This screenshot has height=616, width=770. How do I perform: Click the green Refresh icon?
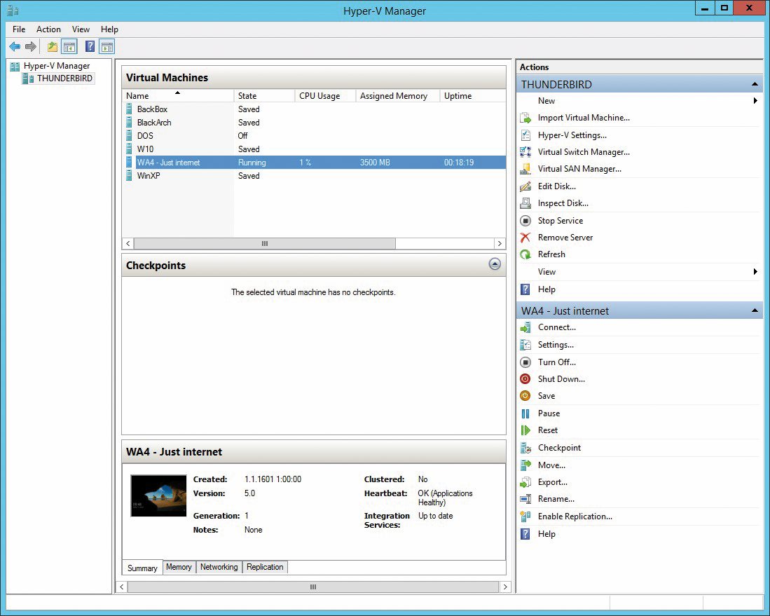(x=525, y=254)
